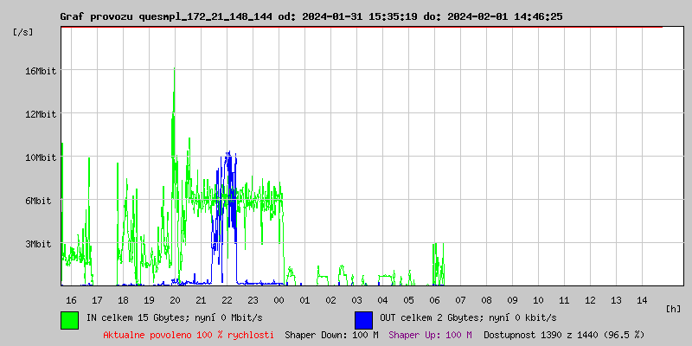
Task: Click the blue OUT legend color swatch
Action: tap(363, 319)
